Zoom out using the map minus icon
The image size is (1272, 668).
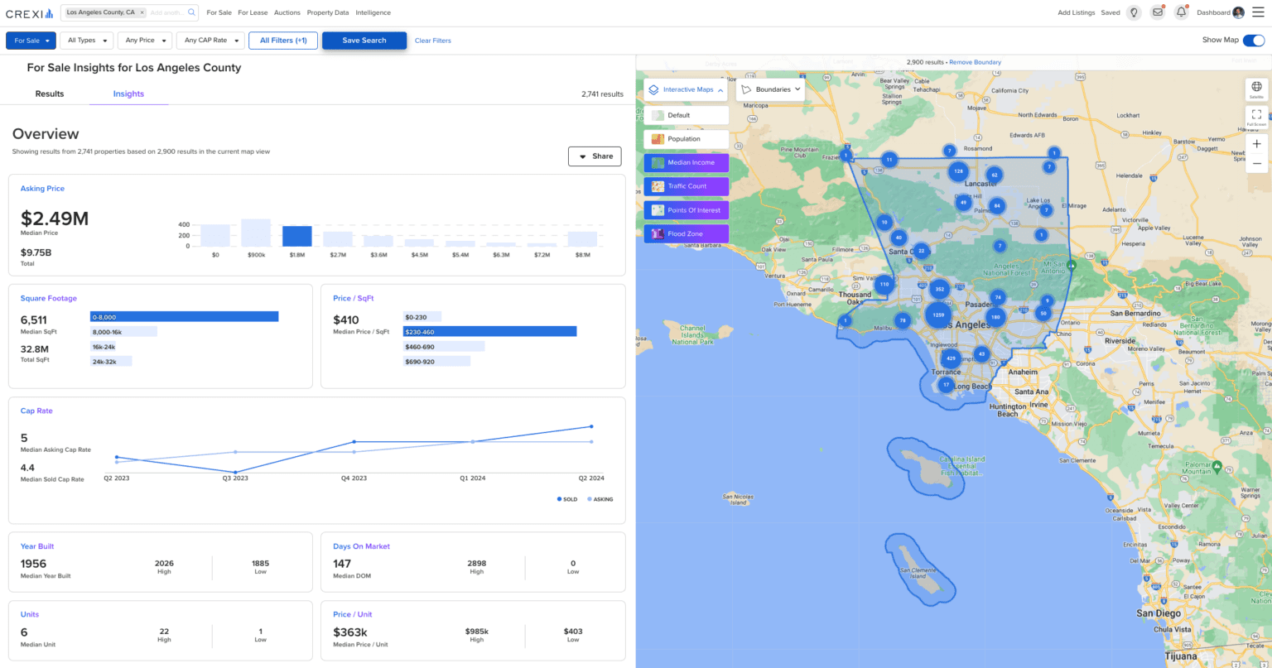(x=1256, y=163)
